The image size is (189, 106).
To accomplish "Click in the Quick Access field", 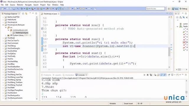I will (155, 9).
